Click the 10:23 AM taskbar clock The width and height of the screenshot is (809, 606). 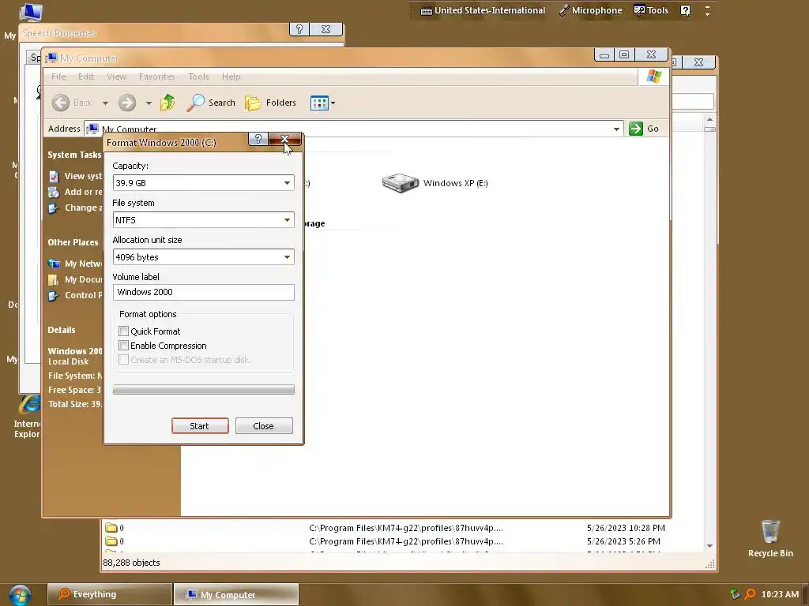point(780,595)
